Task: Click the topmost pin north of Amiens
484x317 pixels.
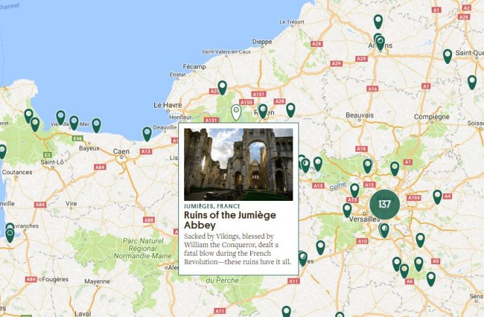Action: 378,22
